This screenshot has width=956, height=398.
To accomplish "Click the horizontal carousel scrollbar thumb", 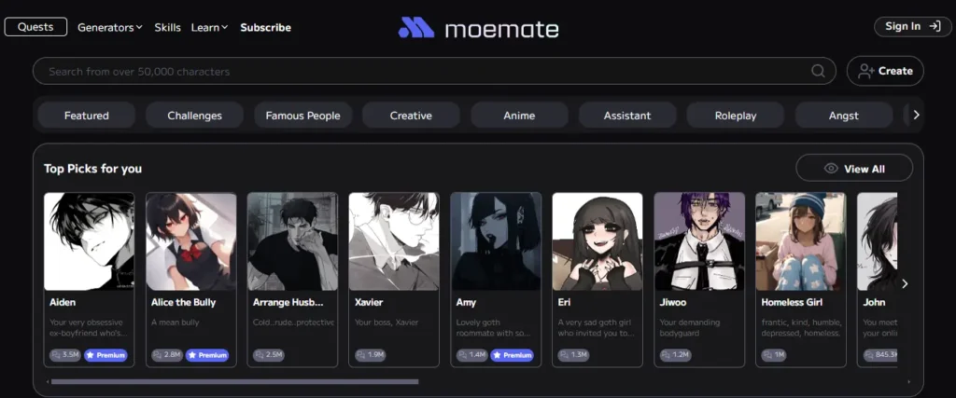I will (x=234, y=382).
